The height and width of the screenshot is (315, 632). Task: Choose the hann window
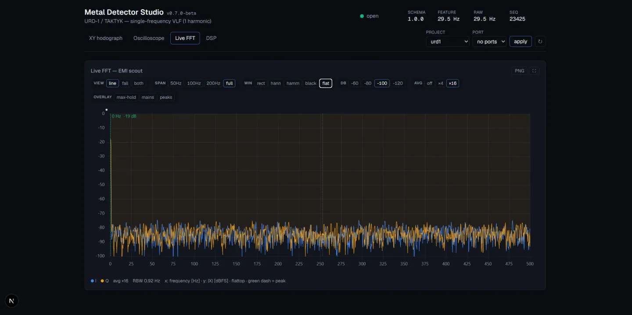[276, 83]
